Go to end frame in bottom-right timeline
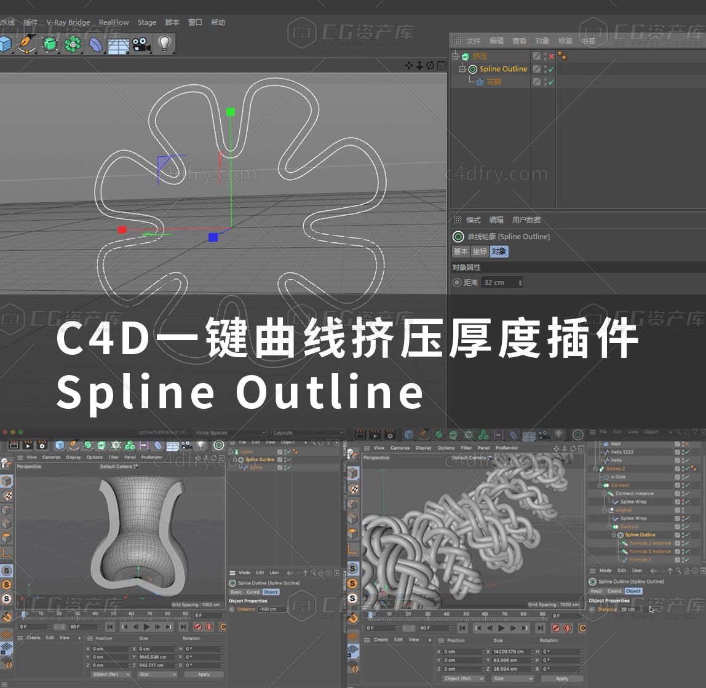Viewport: 706px width, 688px height. click(541, 628)
